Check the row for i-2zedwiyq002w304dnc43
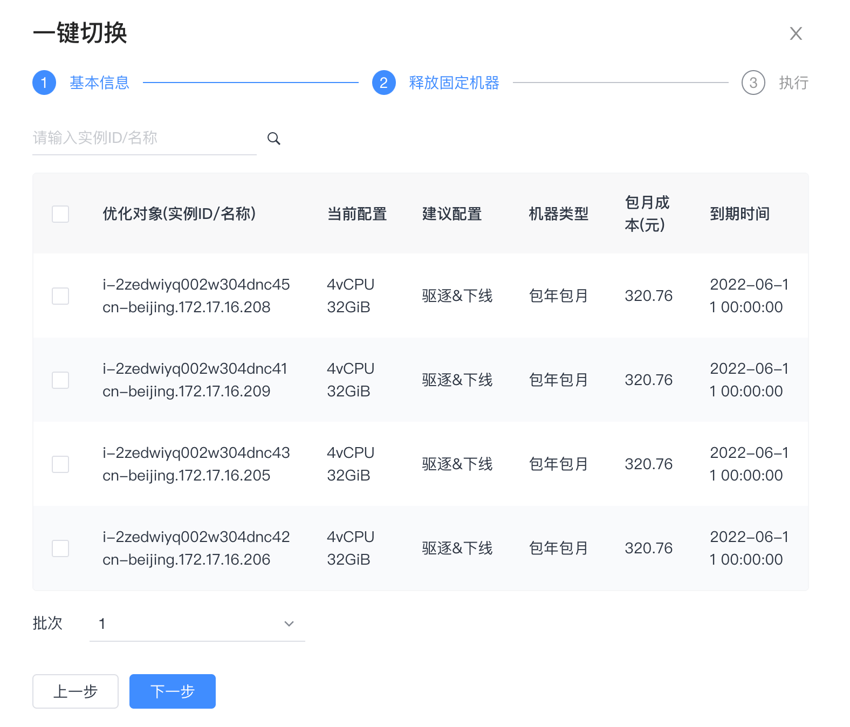This screenshot has width=850, height=727. (60, 464)
